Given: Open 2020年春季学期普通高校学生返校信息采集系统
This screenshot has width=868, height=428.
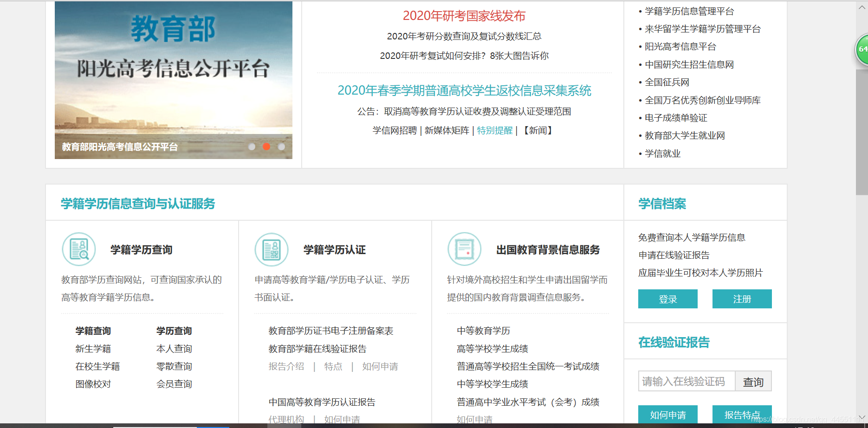Looking at the screenshot, I should [464, 90].
